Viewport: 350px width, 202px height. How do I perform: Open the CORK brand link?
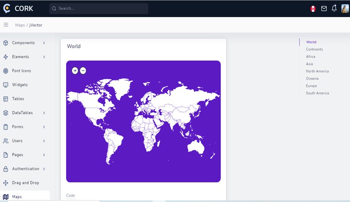point(24,8)
